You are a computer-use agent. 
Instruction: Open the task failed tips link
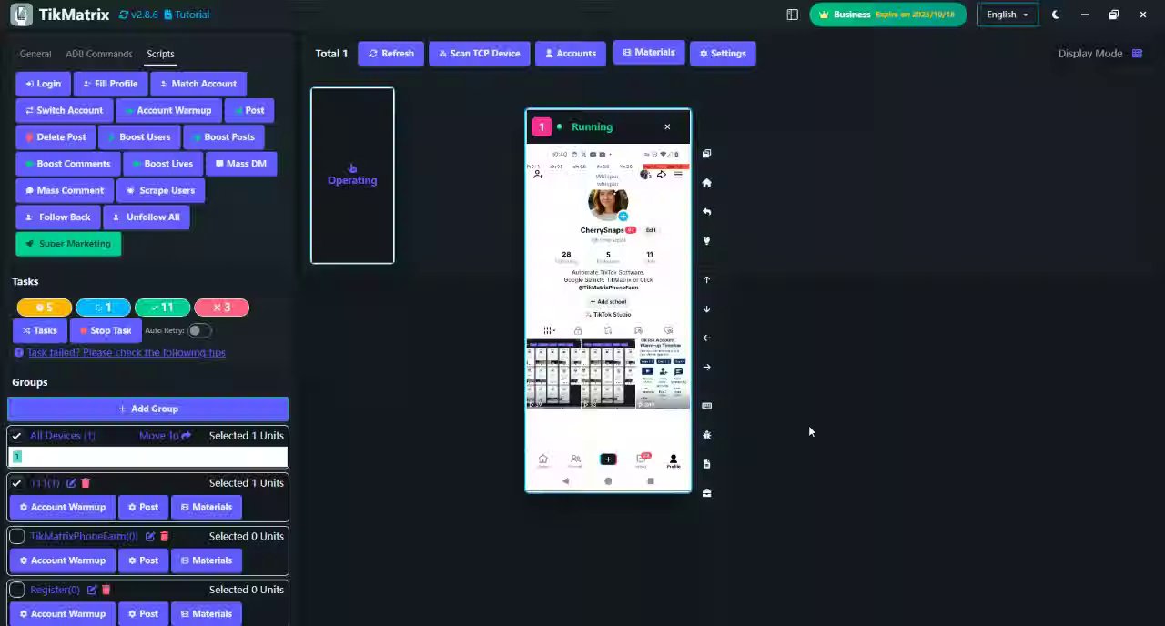coord(126,353)
